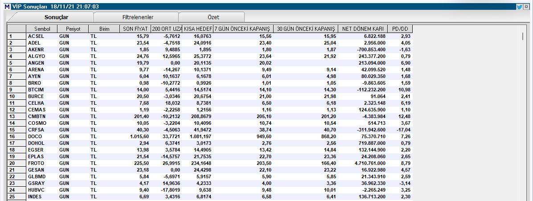
Task: Select the FROTO symbol cell
Action: [x=36, y=163]
